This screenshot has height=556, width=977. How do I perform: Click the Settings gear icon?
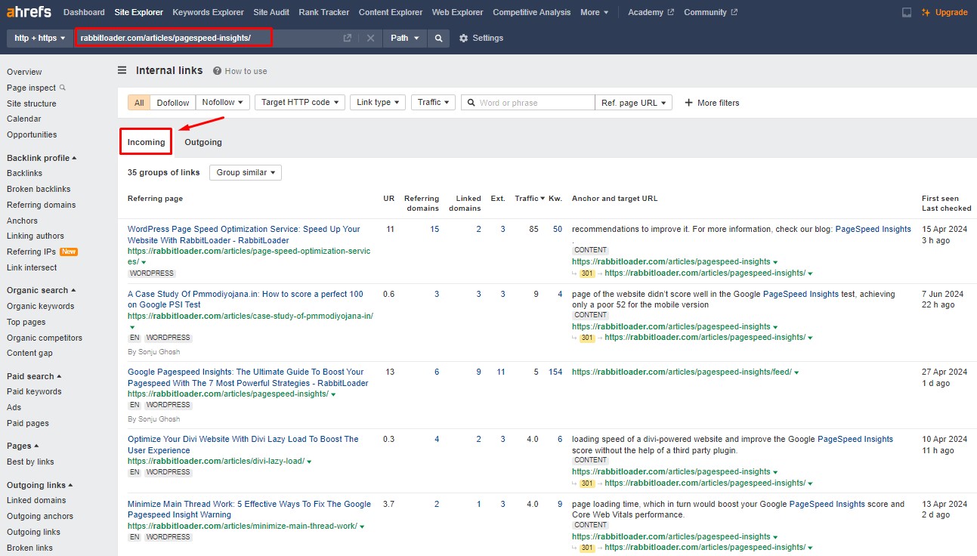point(464,39)
